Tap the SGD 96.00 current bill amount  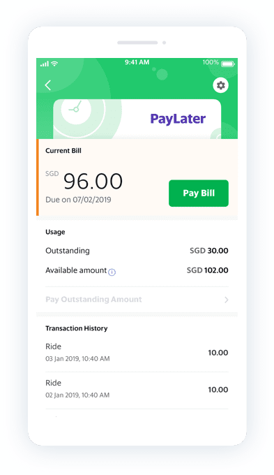coord(84,181)
